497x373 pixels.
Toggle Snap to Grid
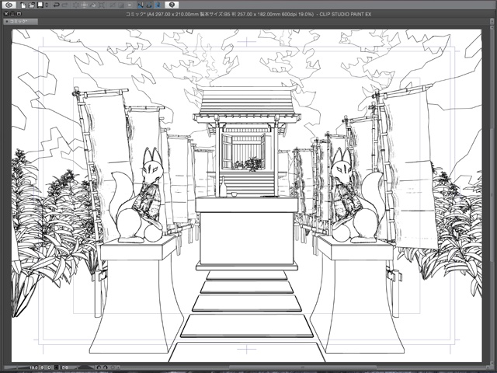pos(158,5)
